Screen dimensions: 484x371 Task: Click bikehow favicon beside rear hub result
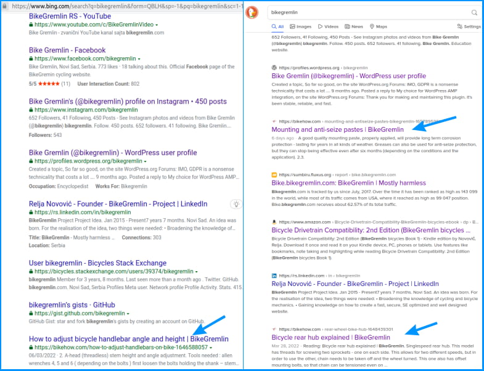click(x=274, y=329)
